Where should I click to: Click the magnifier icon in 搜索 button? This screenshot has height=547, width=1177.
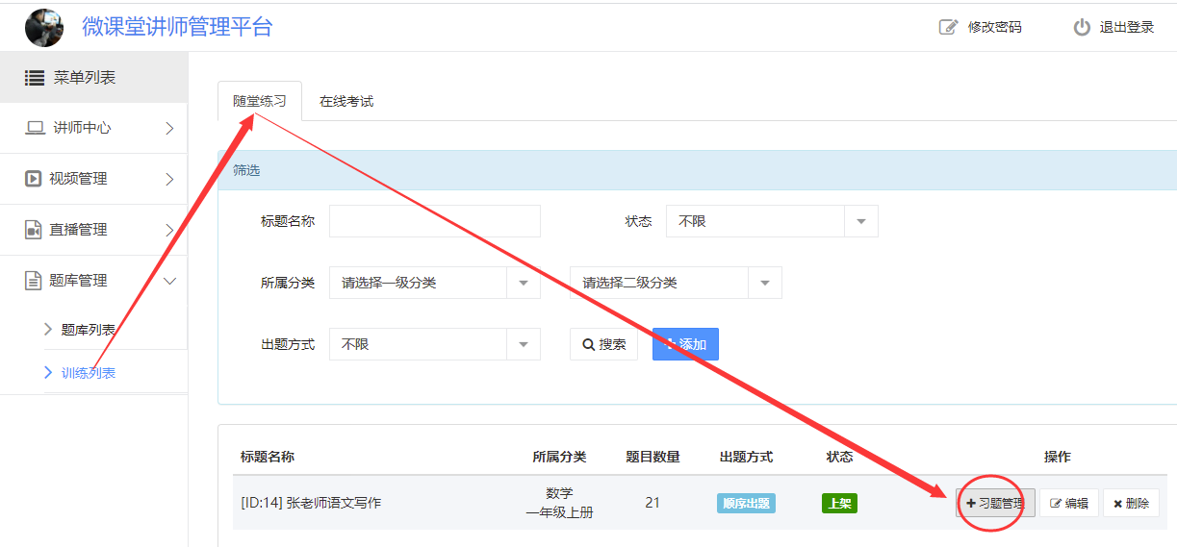tap(588, 344)
